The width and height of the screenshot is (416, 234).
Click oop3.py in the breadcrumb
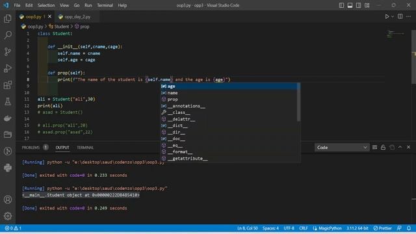[x=35, y=27]
